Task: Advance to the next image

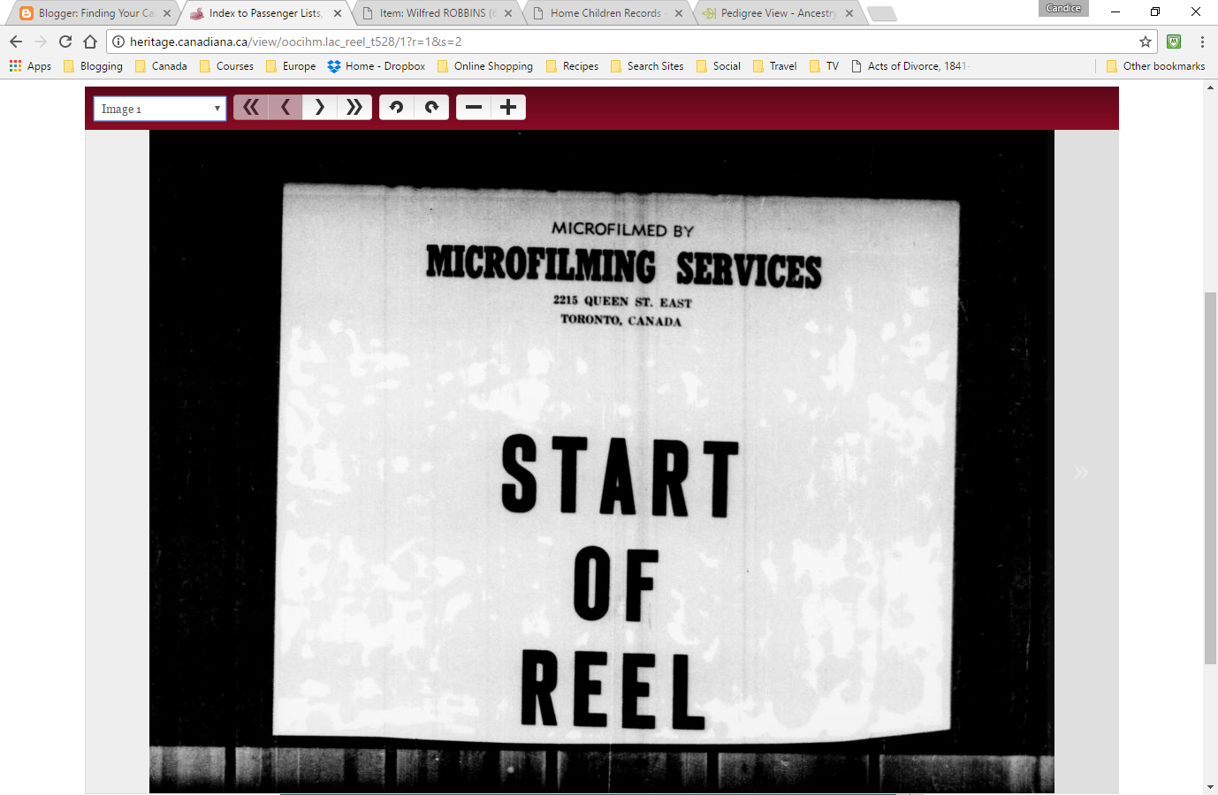Action: (x=320, y=108)
